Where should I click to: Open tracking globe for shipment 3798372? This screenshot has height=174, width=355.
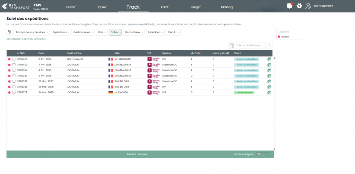coord(269,92)
